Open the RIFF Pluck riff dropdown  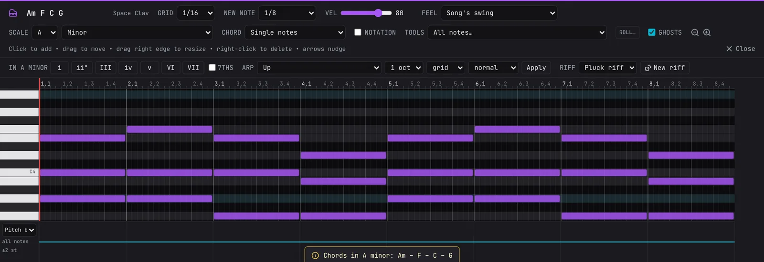click(x=607, y=68)
